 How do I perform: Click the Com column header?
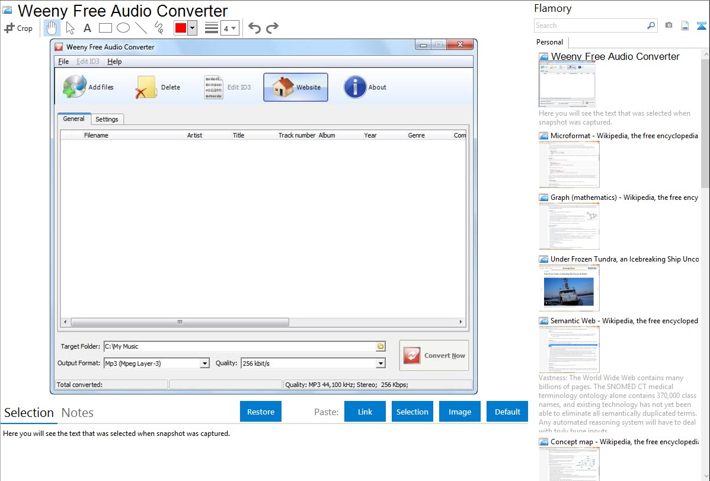click(x=459, y=135)
